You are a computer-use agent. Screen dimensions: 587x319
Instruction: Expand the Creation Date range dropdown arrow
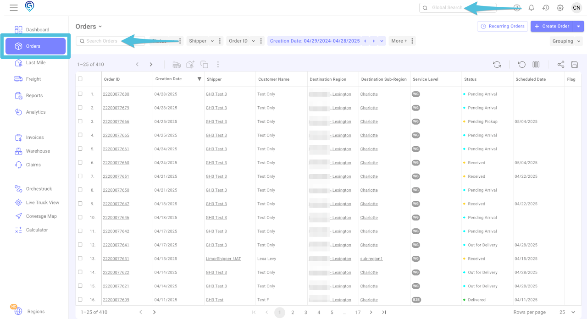(382, 41)
